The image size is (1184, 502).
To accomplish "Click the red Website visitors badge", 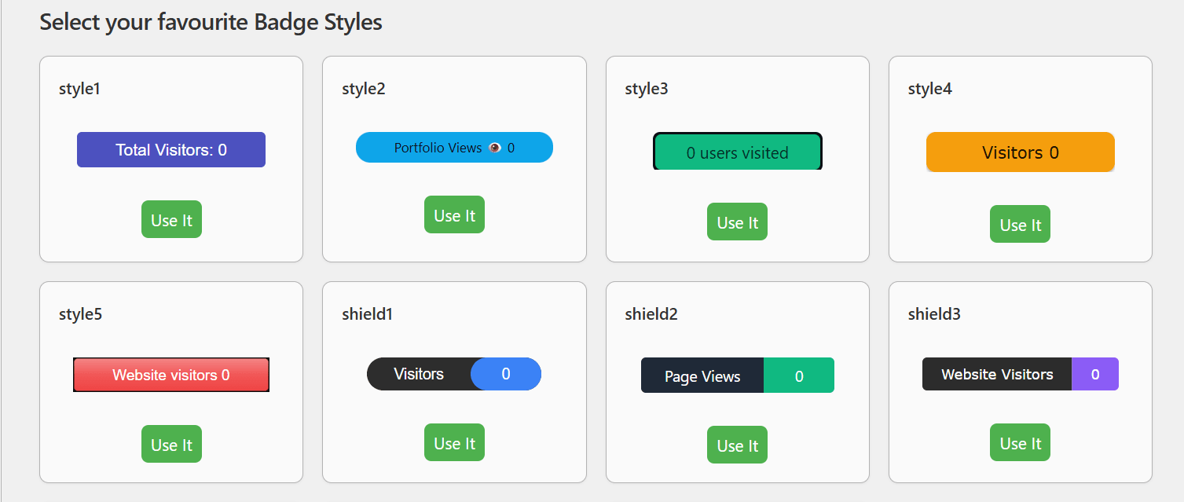I will pos(171,376).
